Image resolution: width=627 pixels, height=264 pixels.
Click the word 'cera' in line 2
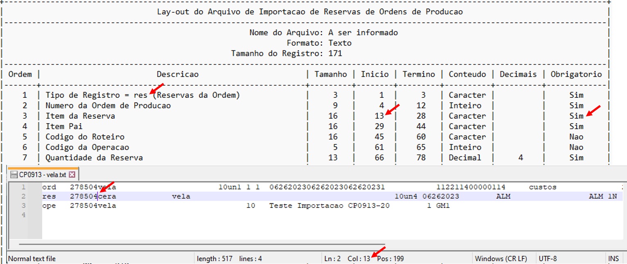(107, 196)
